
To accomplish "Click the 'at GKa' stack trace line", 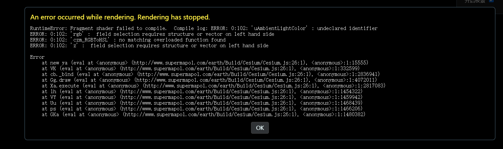I will pyautogui.click(x=203, y=115).
